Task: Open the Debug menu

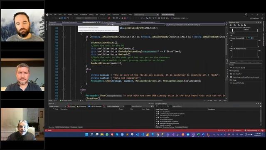Action: [91, 15]
